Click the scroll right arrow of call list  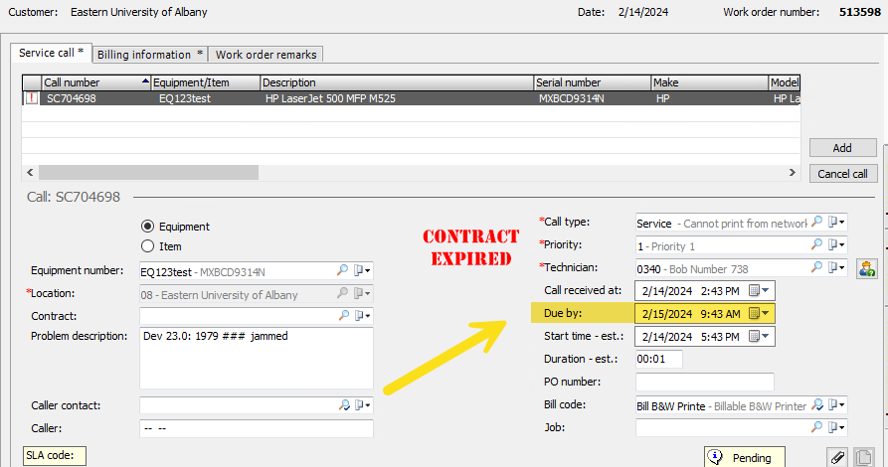793,173
